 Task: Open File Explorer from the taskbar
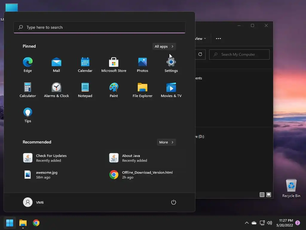[x=23, y=223]
